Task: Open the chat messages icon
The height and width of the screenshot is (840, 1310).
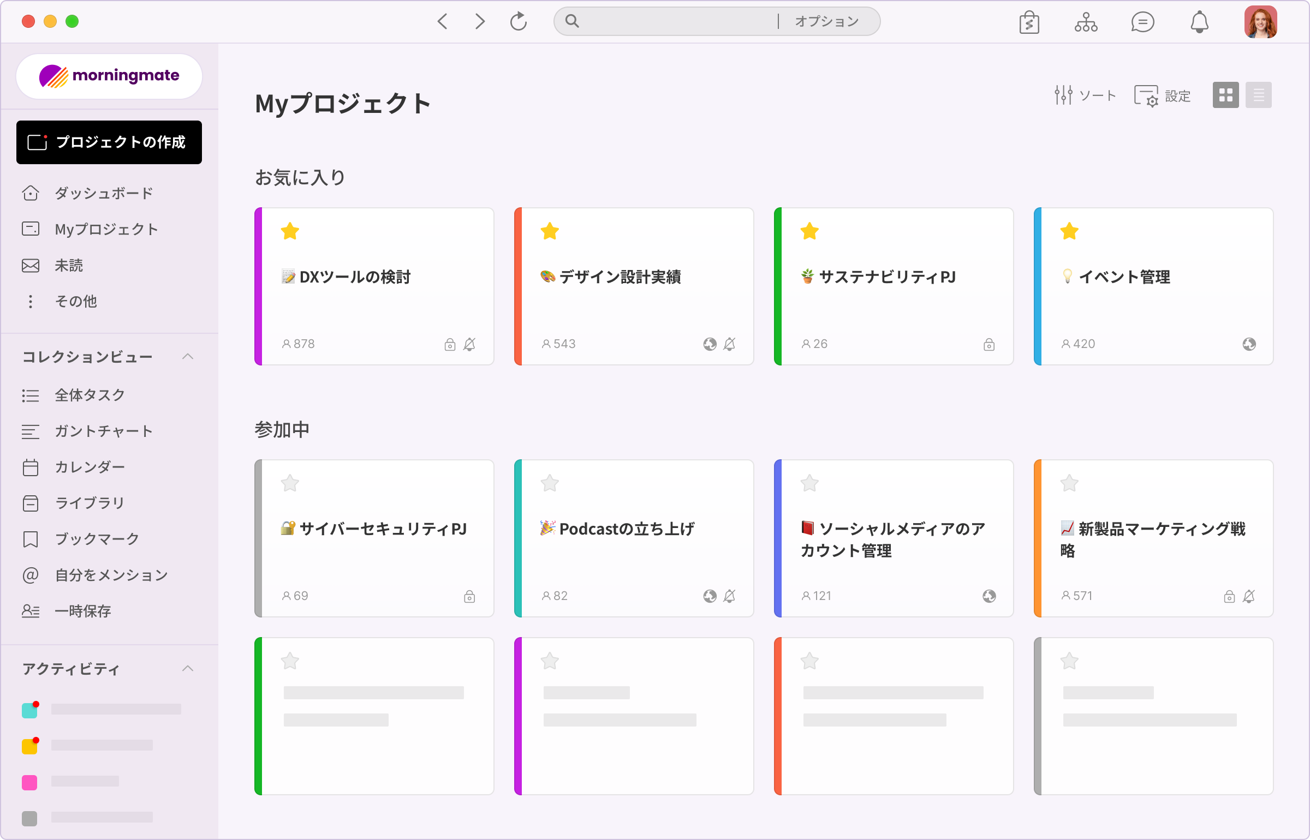Action: (1142, 22)
